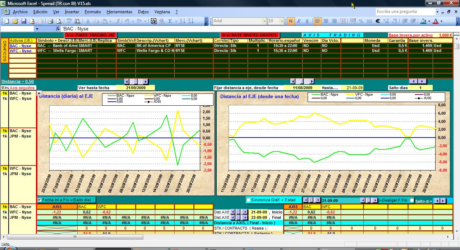Check the 'Desligar F.Fin' checkbox
This screenshot has width=460, height=250.
(412, 201)
